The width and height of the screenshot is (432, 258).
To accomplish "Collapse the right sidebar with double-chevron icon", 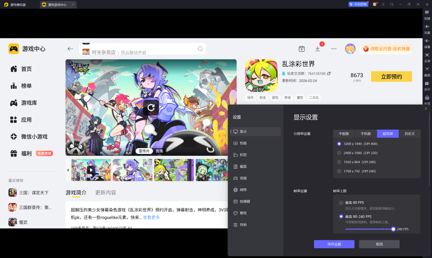I will click(427, 4).
